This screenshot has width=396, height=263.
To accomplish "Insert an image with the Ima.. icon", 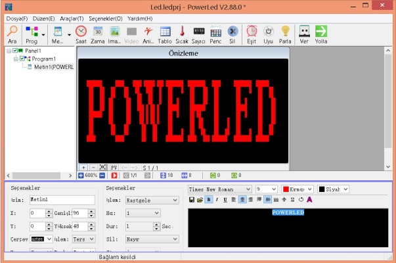I will [114, 35].
